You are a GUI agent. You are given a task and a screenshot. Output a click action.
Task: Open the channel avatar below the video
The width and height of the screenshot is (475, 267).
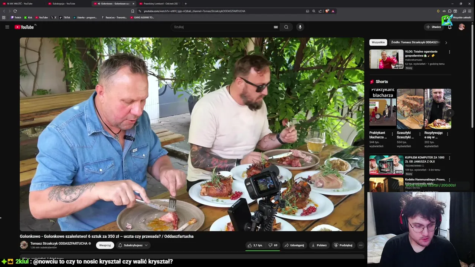click(24, 245)
